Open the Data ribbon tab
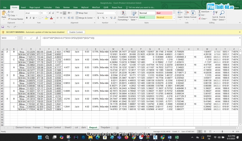This screenshot has width=242, height=141. pyautogui.click(x=58, y=7)
